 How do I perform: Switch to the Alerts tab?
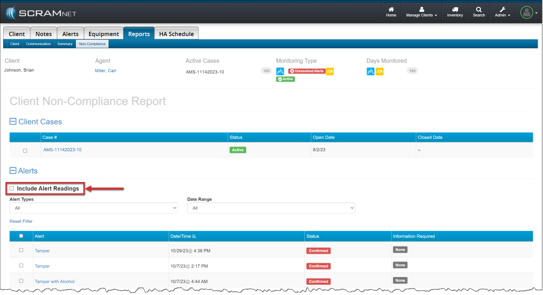coord(71,33)
